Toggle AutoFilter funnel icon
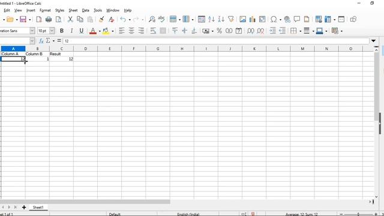The image size is (384, 216). point(230,19)
